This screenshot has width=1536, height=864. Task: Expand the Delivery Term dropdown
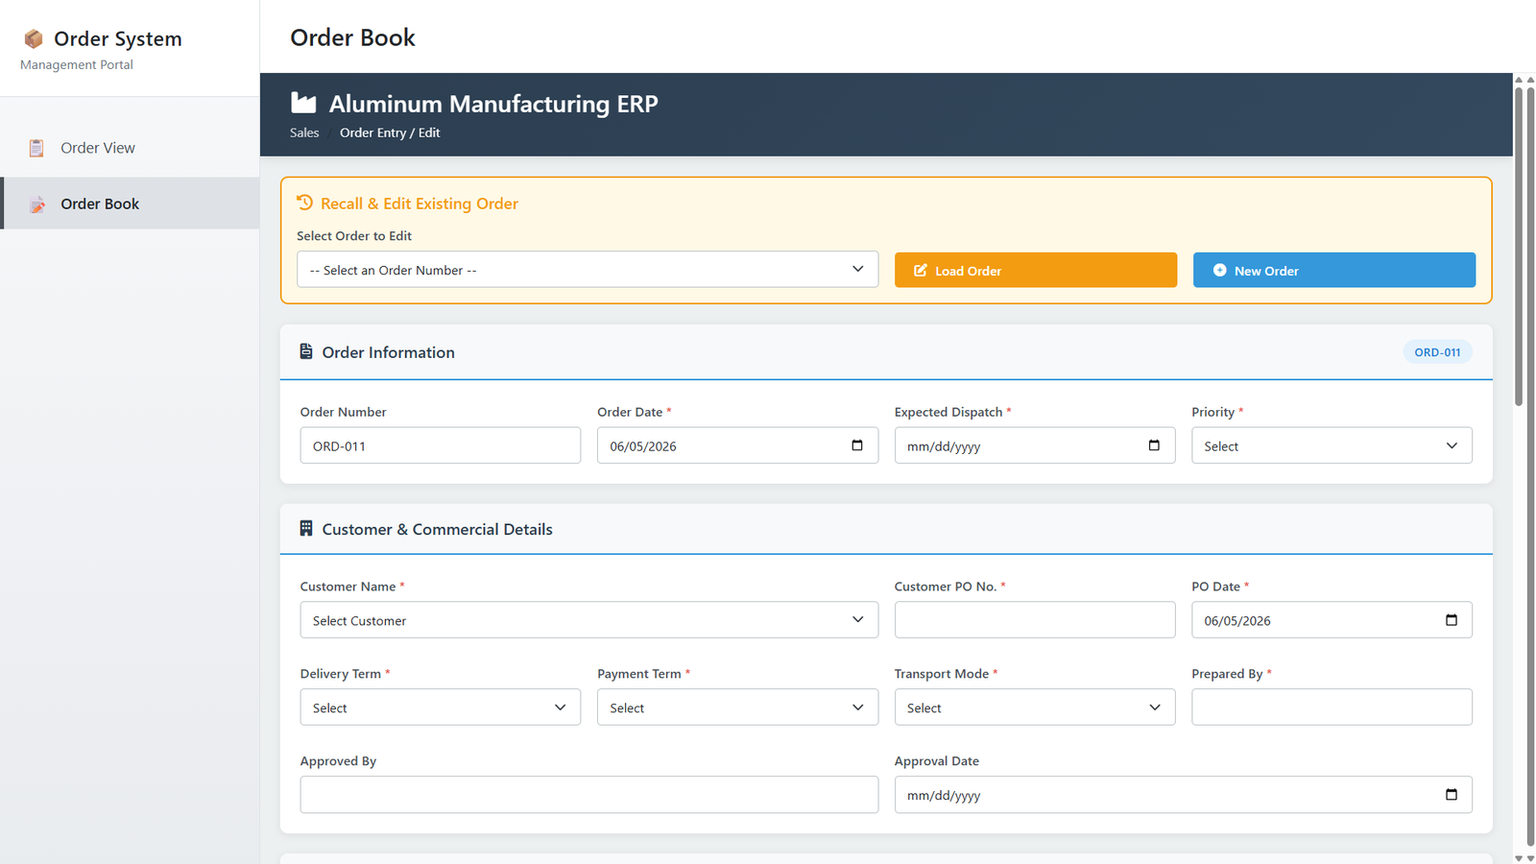tap(440, 708)
